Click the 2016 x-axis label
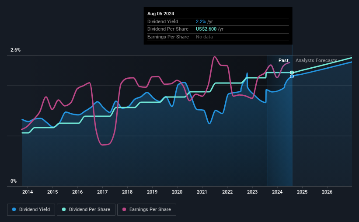 click(x=77, y=192)
